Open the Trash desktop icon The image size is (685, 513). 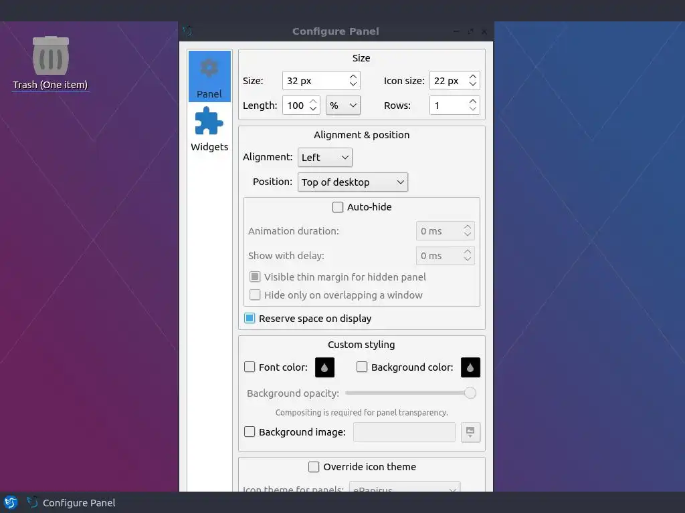point(51,56)
